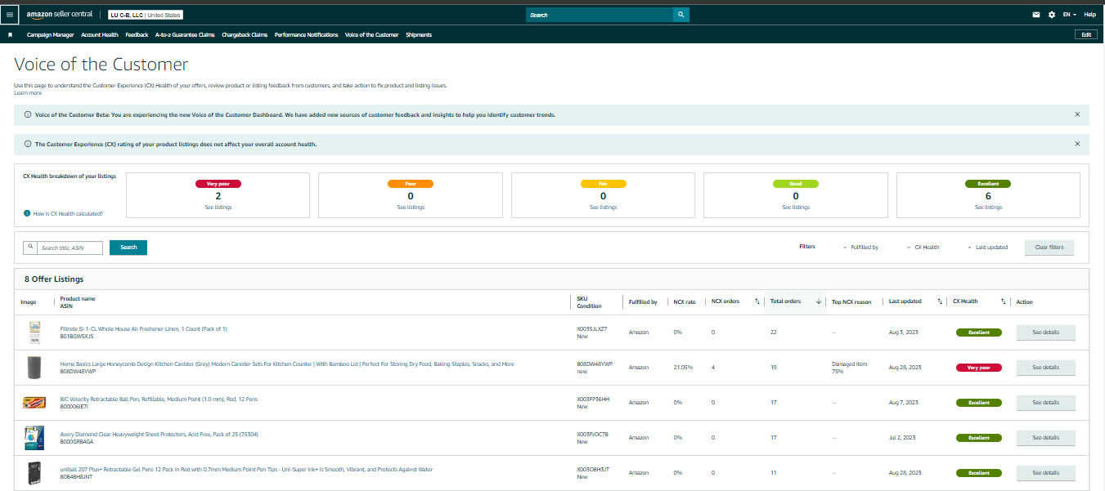Sort by Last updated column arrows
Viewport: 1105px width, 491px height.
tap(940, 301)
